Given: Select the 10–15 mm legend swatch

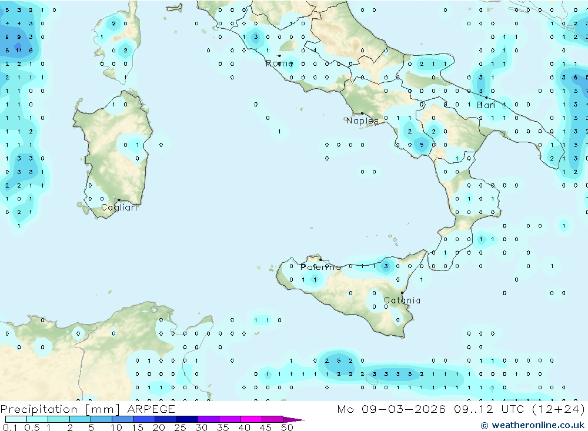Looking at the screenshot, I should 123,419.
